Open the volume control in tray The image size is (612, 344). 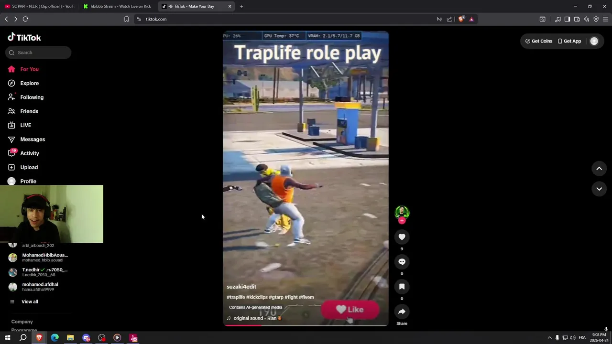click(573, 338)
